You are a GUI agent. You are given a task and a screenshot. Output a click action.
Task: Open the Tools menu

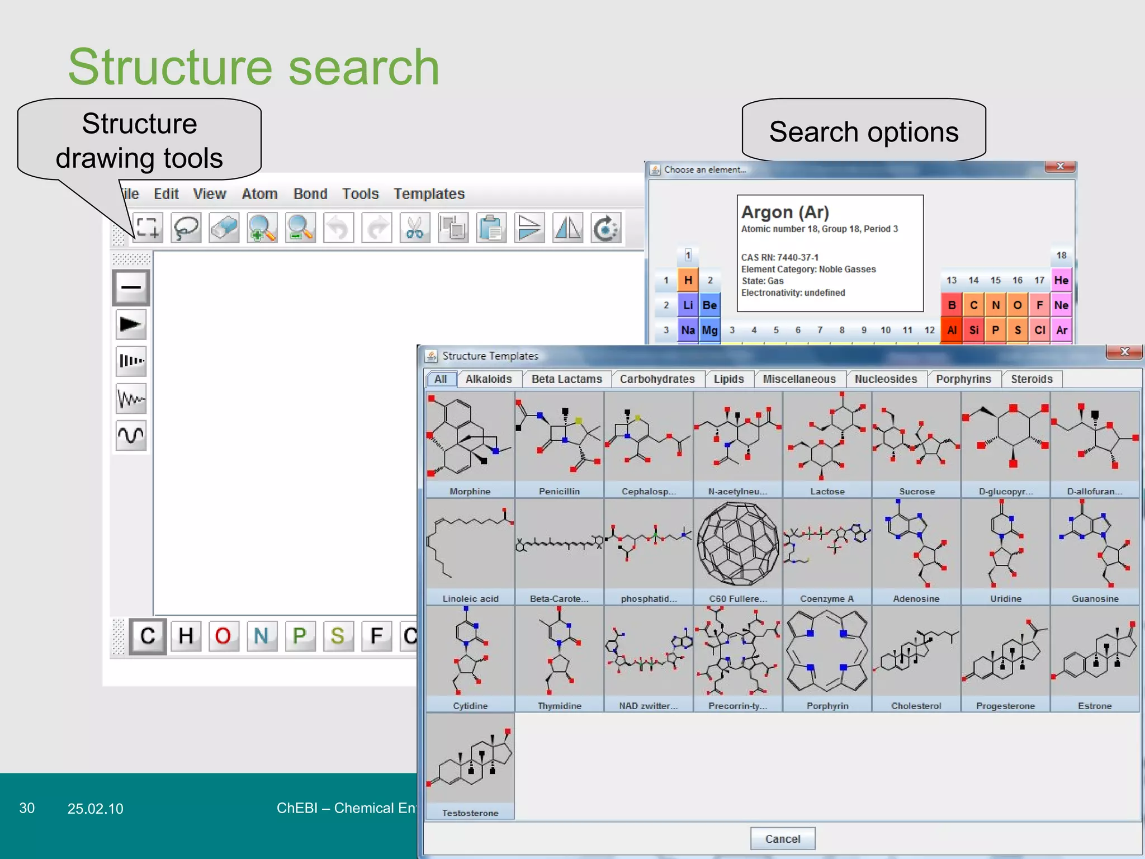(361, 194)
